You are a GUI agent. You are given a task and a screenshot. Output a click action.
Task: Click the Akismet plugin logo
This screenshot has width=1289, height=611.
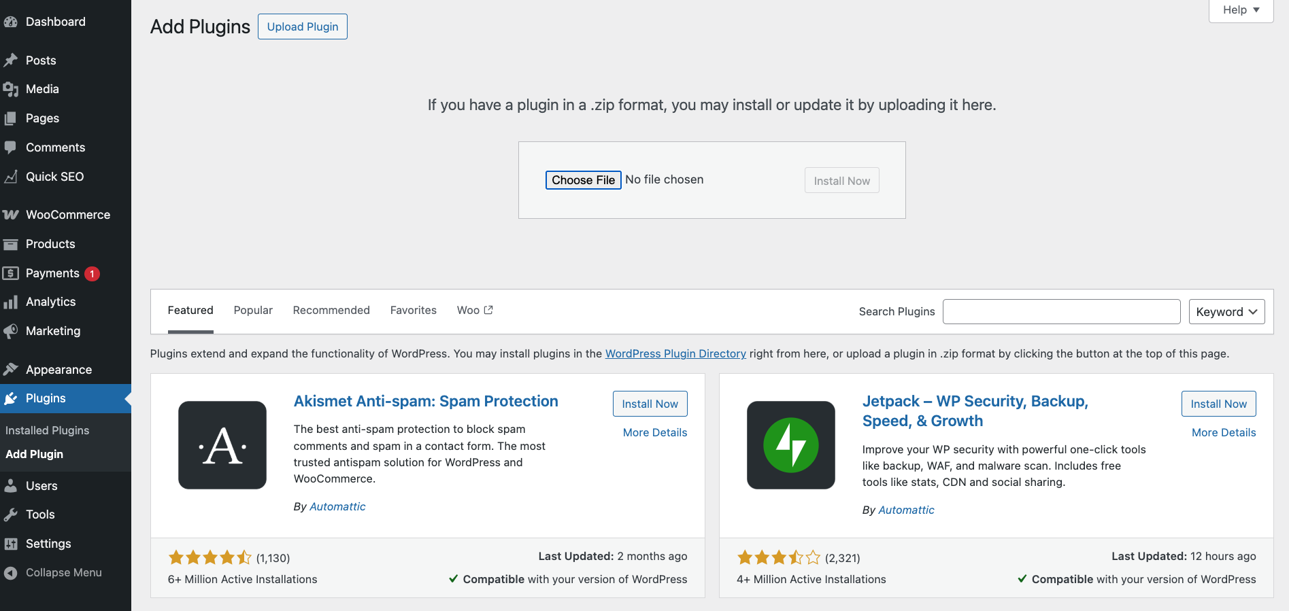coord(222,445)
